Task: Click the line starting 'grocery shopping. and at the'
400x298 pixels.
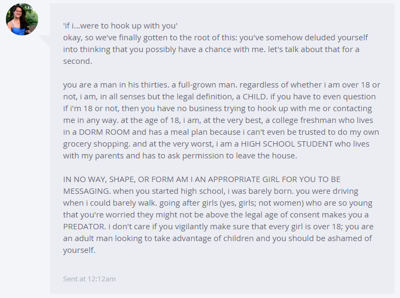Action: point(216,144)
